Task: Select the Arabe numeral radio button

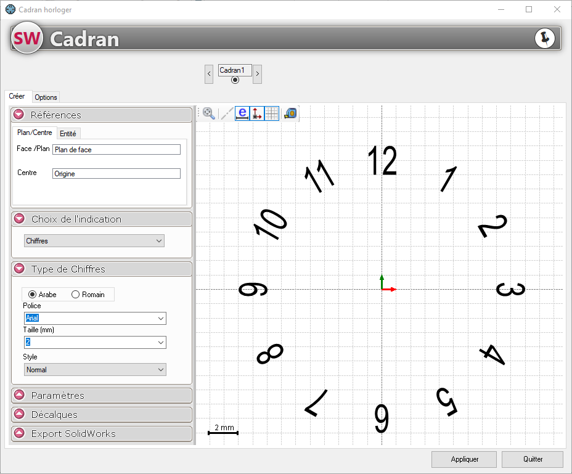Action: (x=33, y=295)
